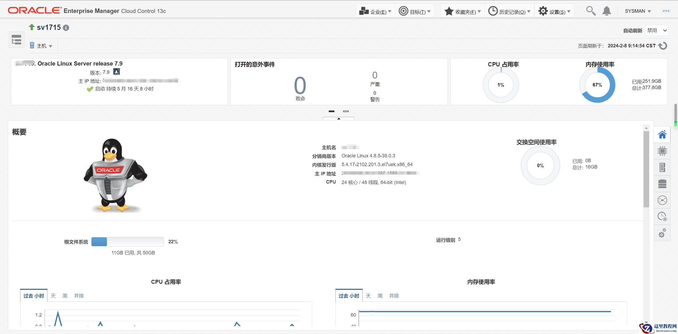Click the info icon beside sv1715

point(66,28)
